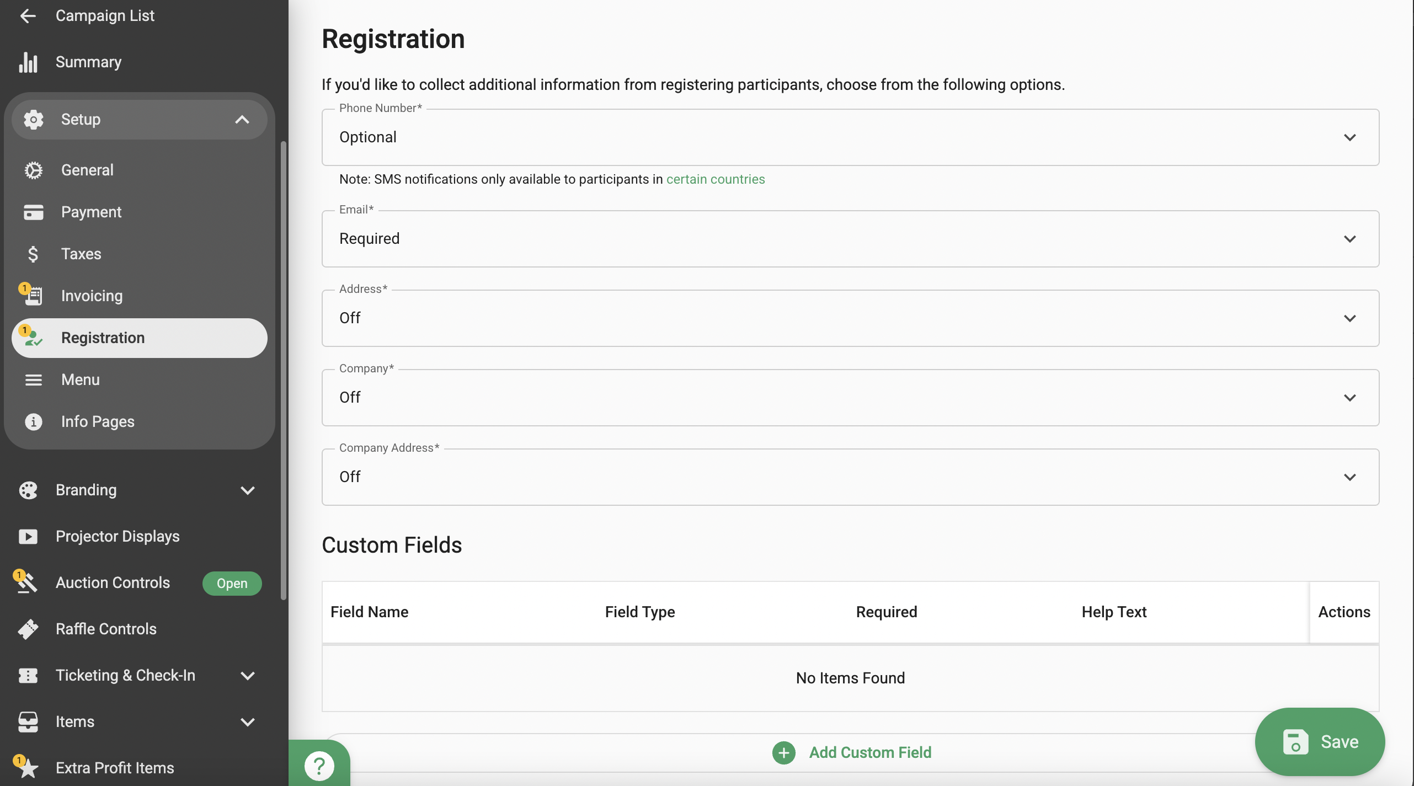This screenshot has width=1414, height=786.
Task: Click the Branding palette icon
Action: click(x=28, y=490)
